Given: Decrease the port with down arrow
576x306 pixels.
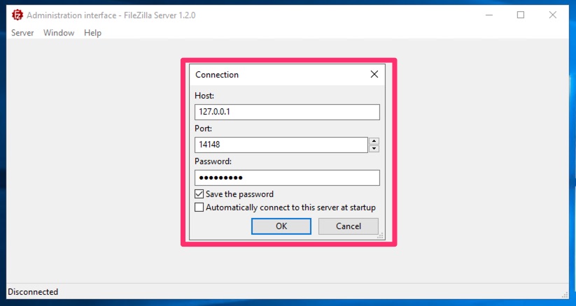Looking at the screenshot, I should (x=374, y=148).
